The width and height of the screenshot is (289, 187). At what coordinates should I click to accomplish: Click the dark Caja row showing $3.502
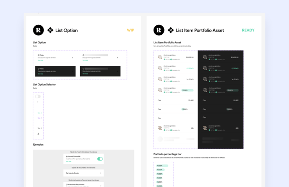(x=220, y=100)
